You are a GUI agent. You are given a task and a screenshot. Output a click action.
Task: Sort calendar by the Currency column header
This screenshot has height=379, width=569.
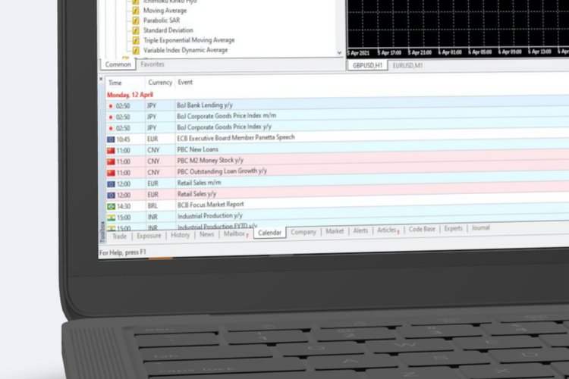tap(160, 83)
